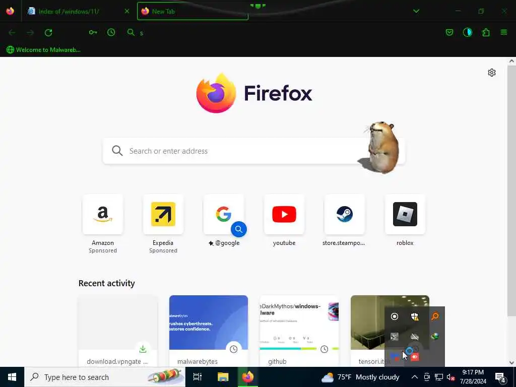Close the "Index of /windows/11/" tab

point(127,11)
